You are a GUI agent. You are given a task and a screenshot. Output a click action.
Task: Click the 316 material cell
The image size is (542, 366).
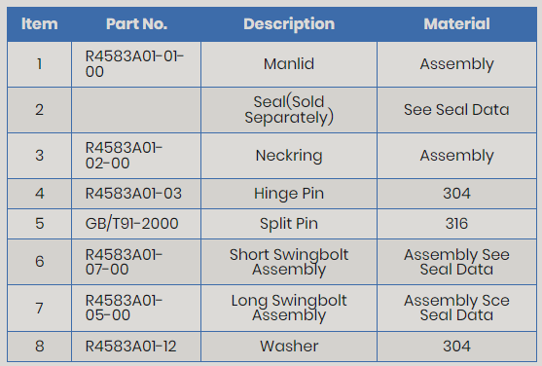pos(456,224)
